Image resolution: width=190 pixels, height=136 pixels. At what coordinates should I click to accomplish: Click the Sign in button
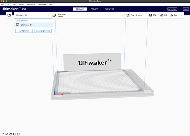(186, 9)
